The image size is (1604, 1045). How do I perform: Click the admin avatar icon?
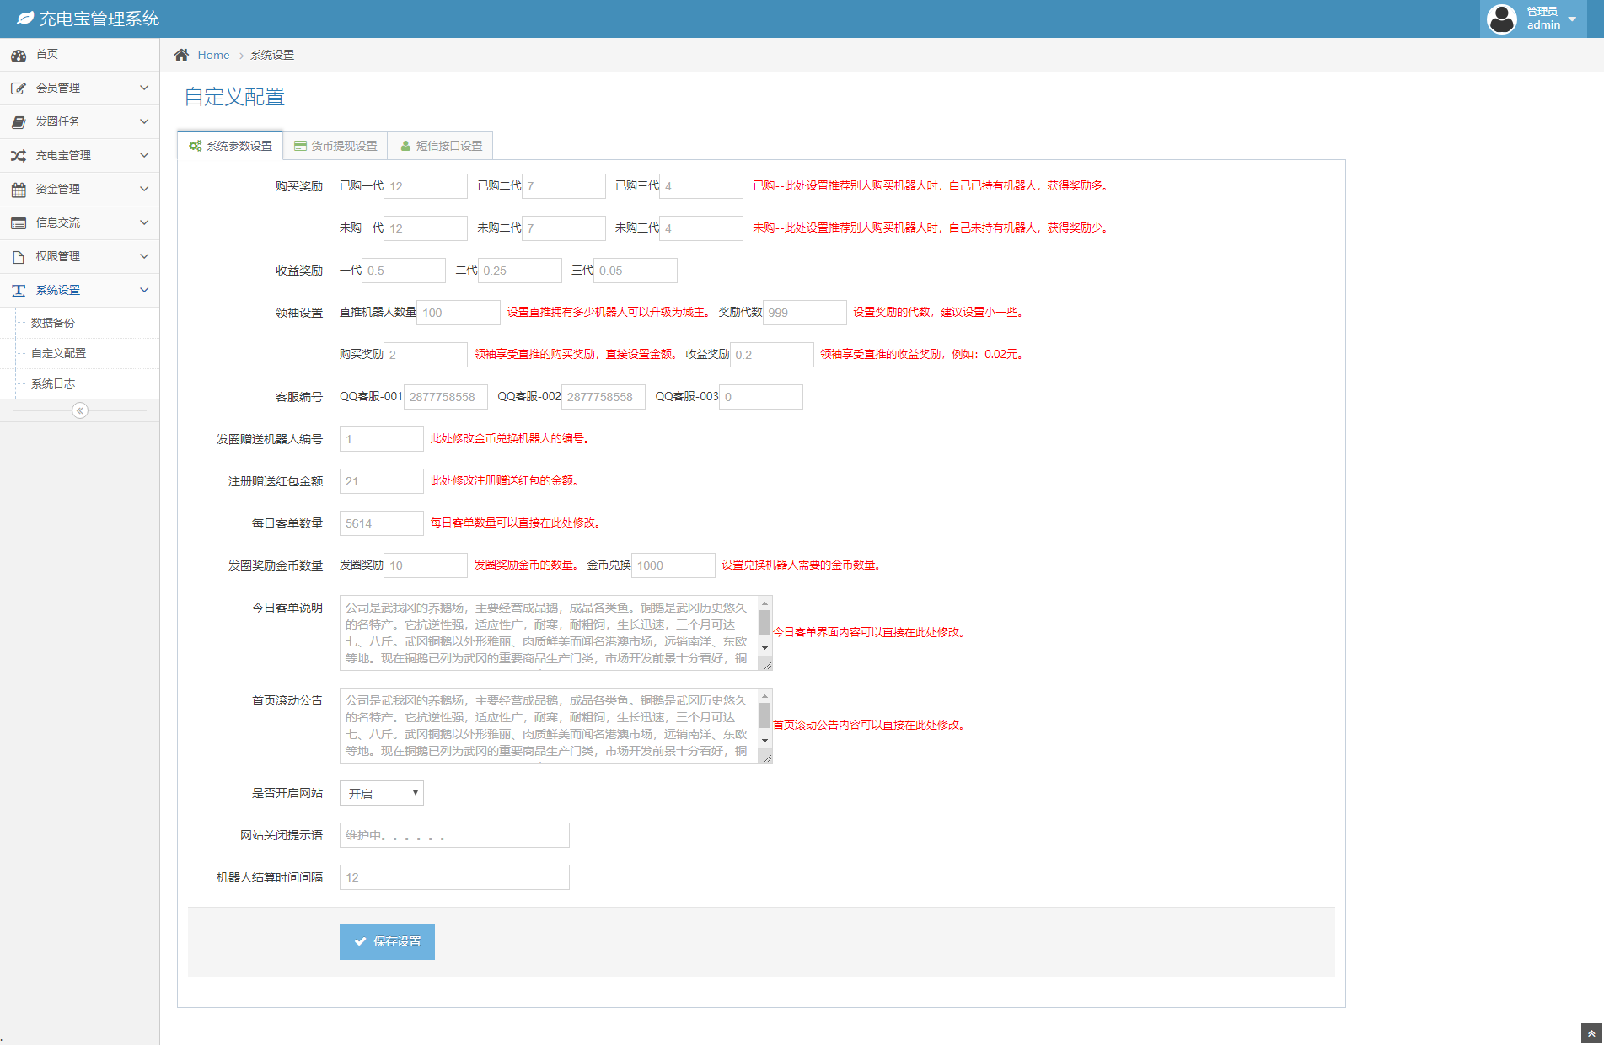tap(1502, 19)
